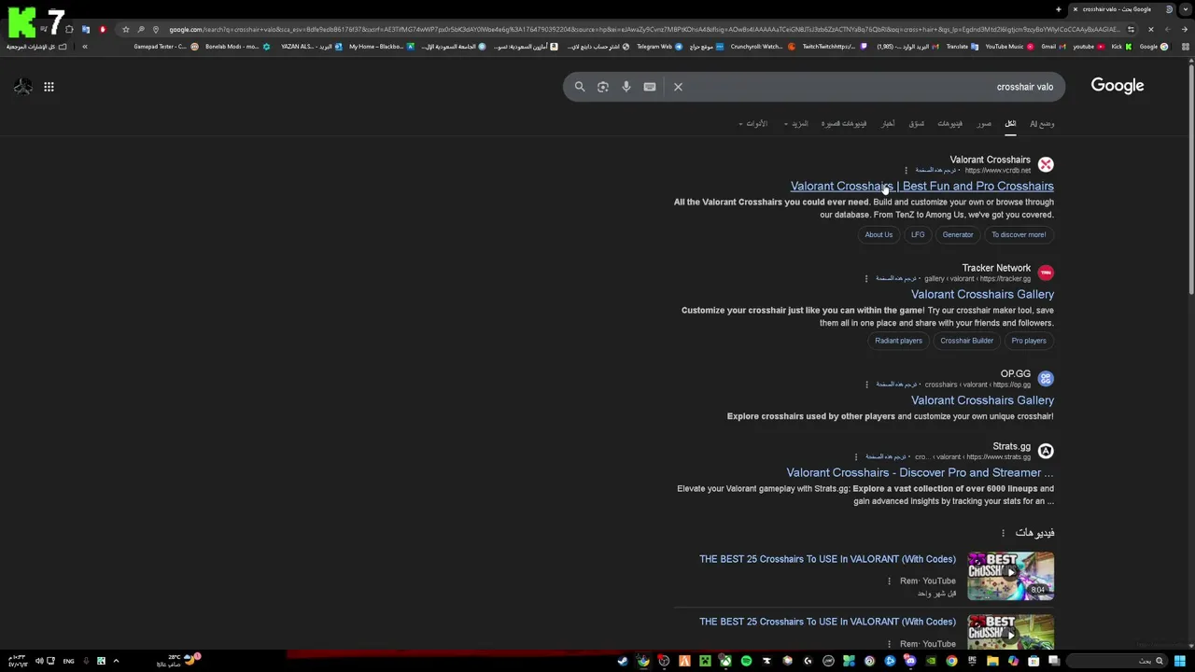Open 'Valorant Crosshairs - Discover Pro and Streamer' link
The width and height of the screenshot is (1195, 672).
pos(920,472)
